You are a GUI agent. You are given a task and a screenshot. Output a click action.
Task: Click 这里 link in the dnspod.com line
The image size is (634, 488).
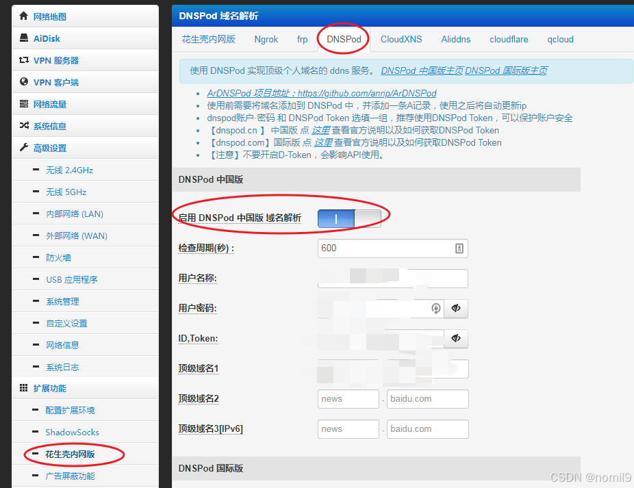(x=323, y=143)
